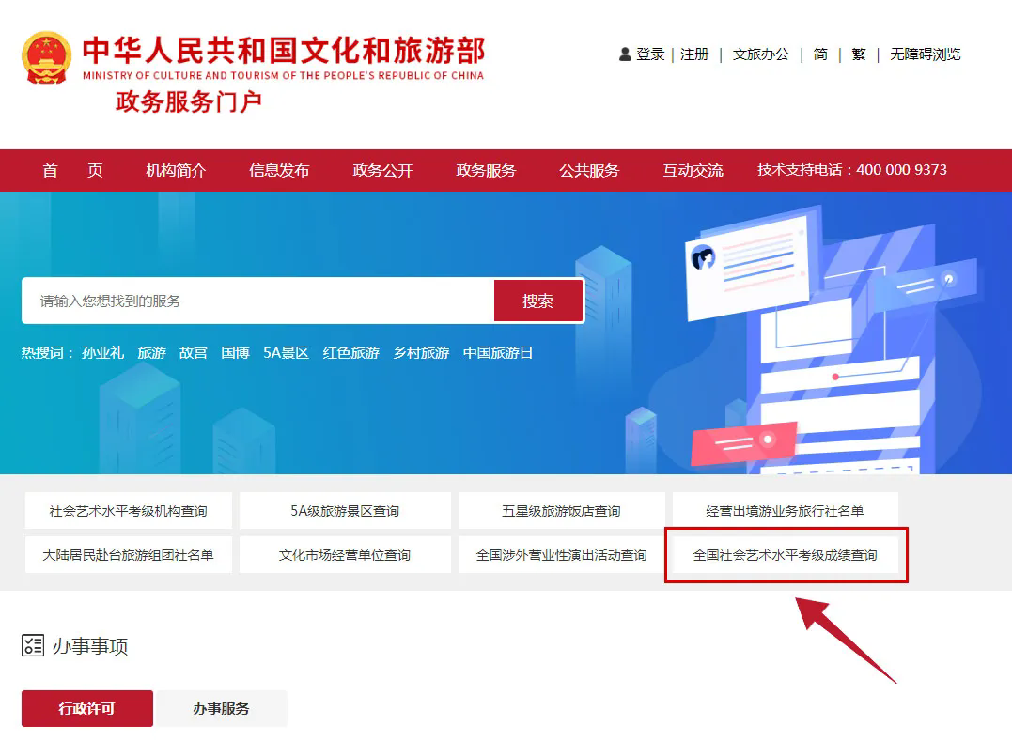Click the red 搜索 search button

pos(538,301)
